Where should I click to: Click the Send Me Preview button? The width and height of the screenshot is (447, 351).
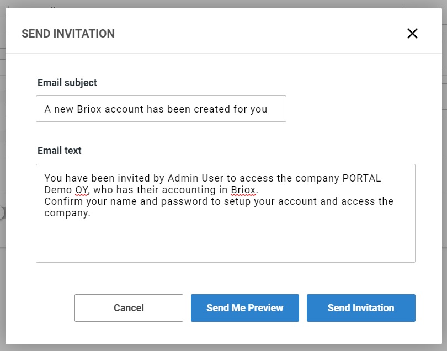pyautogui.click(x=245, y=307)
